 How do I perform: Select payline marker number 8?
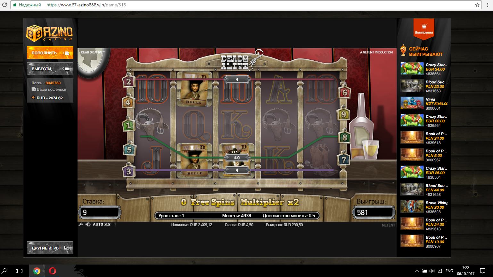345,137
